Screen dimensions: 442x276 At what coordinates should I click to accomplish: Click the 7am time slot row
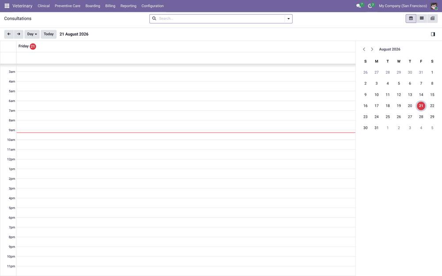coord(186,115)
